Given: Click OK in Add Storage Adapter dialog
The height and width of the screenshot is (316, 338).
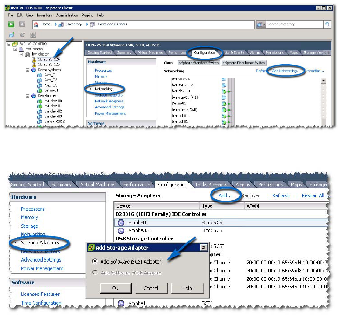Looking at the screenshot, I should (x=116, y=288).
